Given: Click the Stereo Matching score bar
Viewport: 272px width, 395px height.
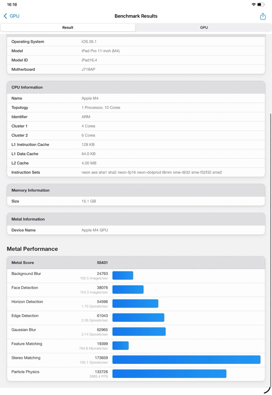Looking at the screenshot, I should [x=186, y=360].
